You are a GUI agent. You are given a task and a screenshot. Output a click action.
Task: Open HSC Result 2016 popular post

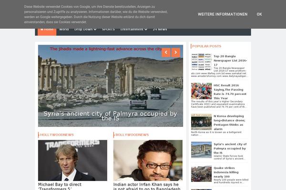230,92
